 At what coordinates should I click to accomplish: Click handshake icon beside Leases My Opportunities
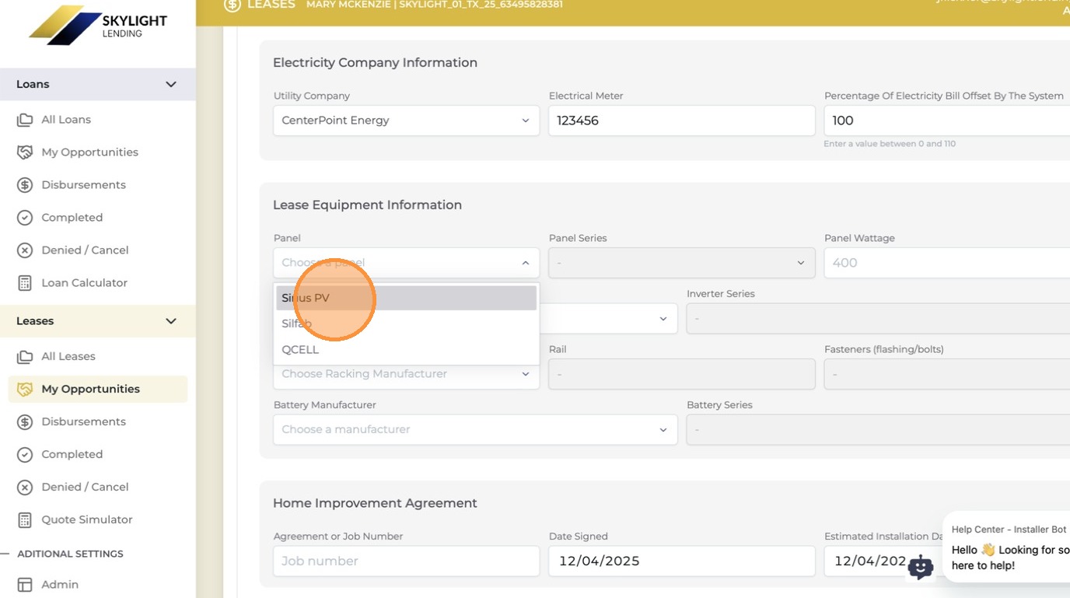click(25, 389)
